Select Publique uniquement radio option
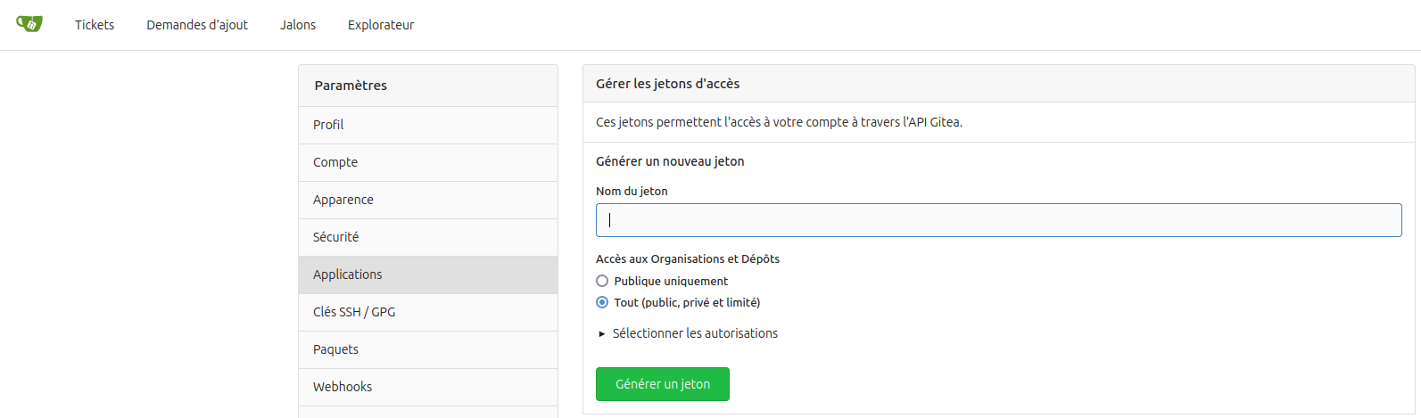The image size is (1421, 418). (x=602, y=281)
